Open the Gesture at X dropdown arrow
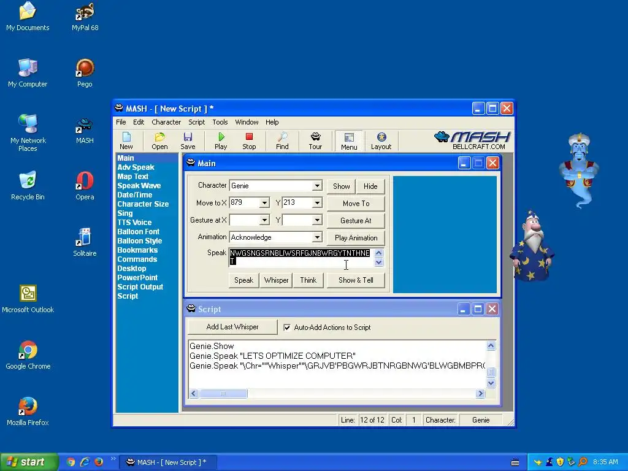The width and height of the screenshot is (628, 471). (264, 220)
